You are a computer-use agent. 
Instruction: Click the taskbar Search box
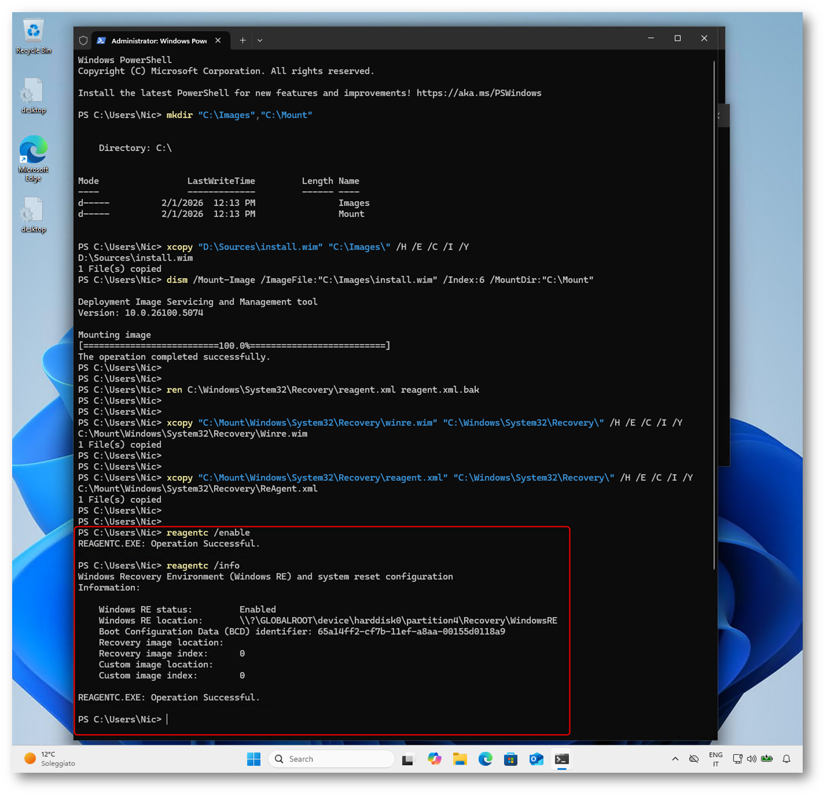click(331, 759)
